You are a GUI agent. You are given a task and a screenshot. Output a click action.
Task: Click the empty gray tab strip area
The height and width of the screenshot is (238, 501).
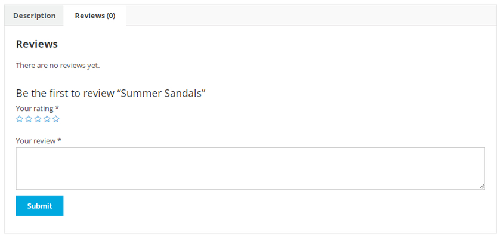pos(311,16)
